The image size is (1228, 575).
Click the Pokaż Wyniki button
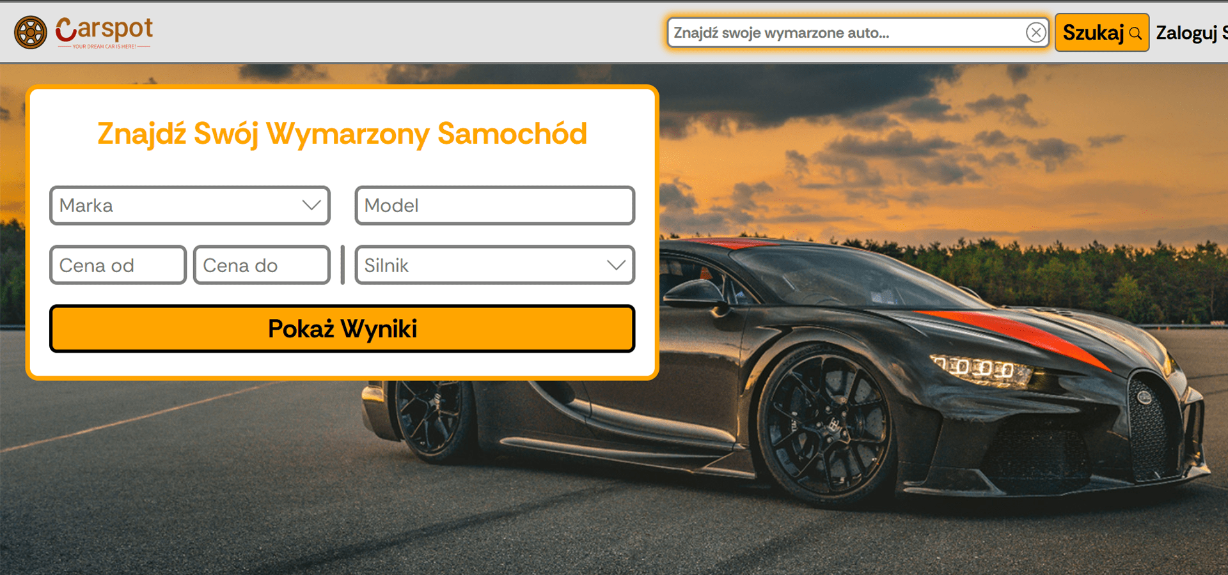tap(342, 328)
